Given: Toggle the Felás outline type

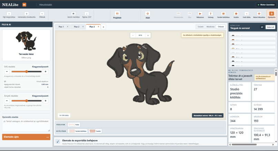Looking at the screenshot, I should click(x=74, y=125).
